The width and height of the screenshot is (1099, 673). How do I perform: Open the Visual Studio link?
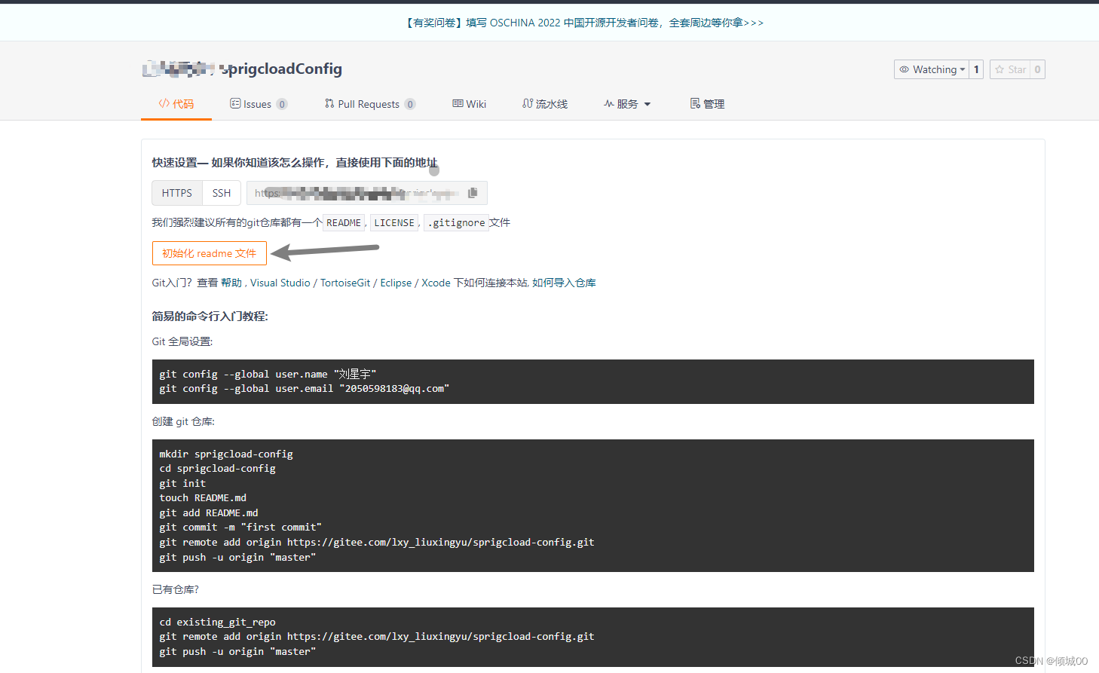(x=280, y=283)
